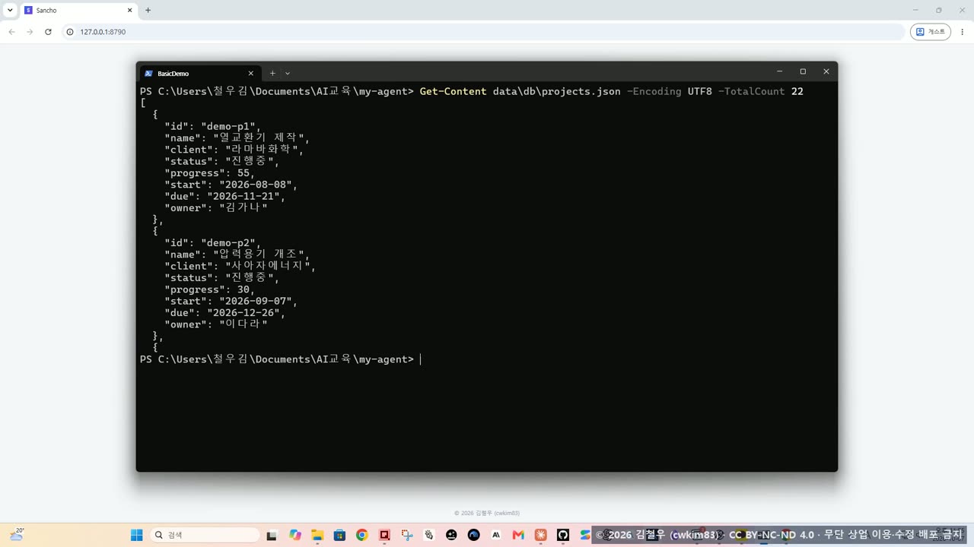Minimize the BasicDemo terminal window
The height and width of the screenshot is (547, 974).
point(779,71)
